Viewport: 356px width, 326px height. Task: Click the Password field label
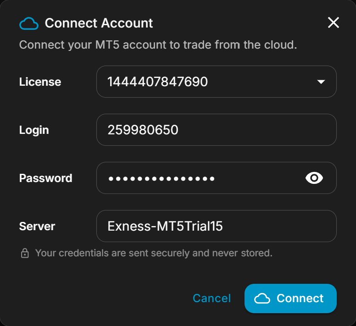click(45, 178)
